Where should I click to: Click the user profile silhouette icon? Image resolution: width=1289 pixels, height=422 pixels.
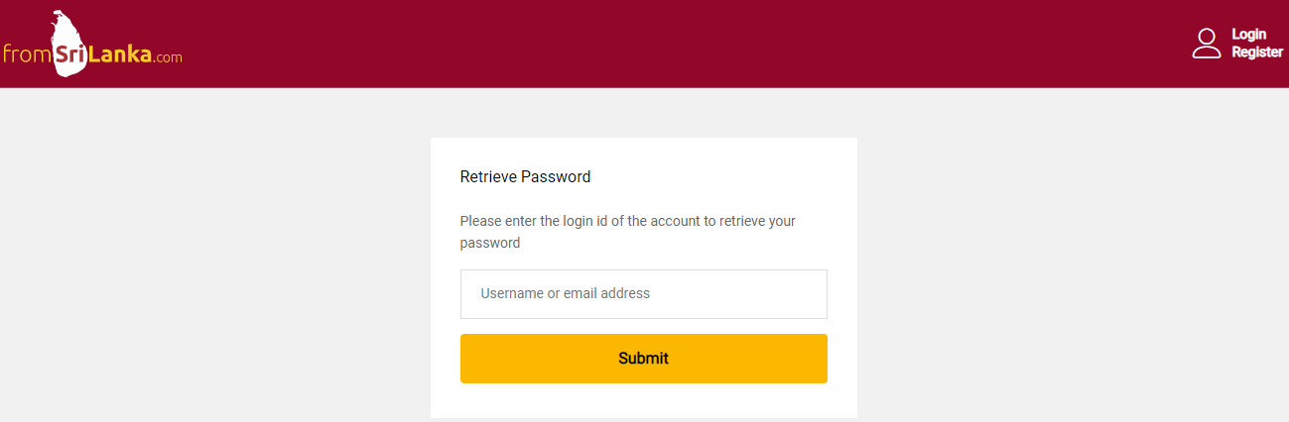point(1206,44)
